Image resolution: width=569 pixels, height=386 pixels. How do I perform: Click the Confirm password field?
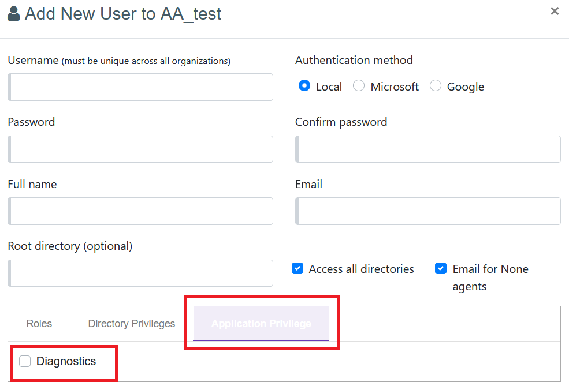tap(428, 149)
